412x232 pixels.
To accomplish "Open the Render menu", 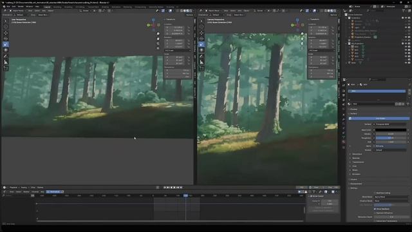I will coord(21,6).
